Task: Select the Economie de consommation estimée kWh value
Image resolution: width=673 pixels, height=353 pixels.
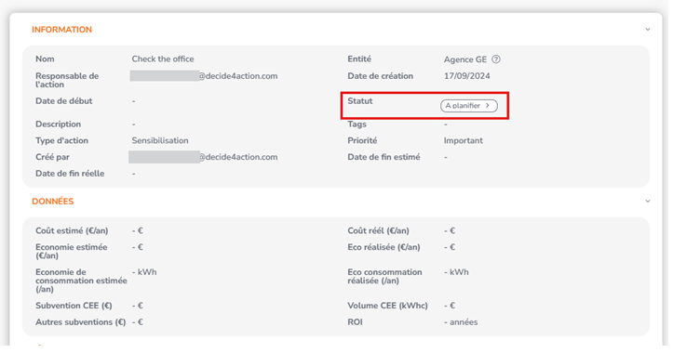Action: [144, 272]
